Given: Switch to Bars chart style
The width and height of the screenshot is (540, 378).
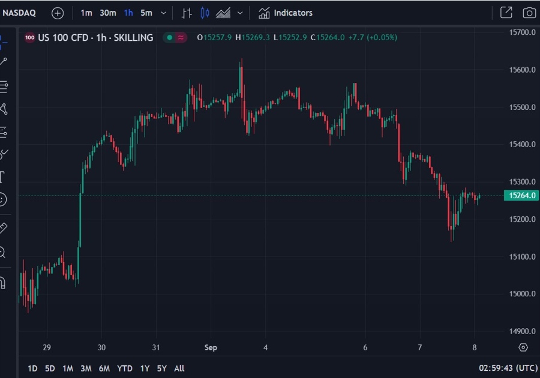Looking at the screenshot, I should [x=187, y=13].
